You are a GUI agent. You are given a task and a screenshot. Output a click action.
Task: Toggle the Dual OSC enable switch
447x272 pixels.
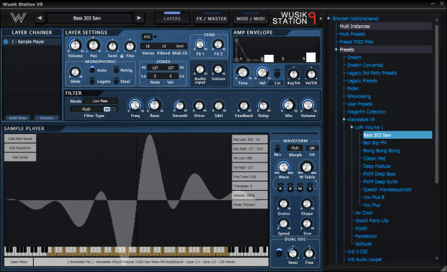point(279,252)
